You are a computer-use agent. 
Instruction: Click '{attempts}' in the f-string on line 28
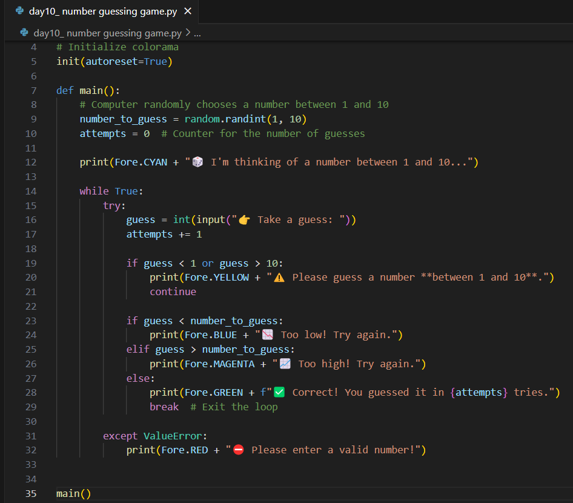[479, 393]
